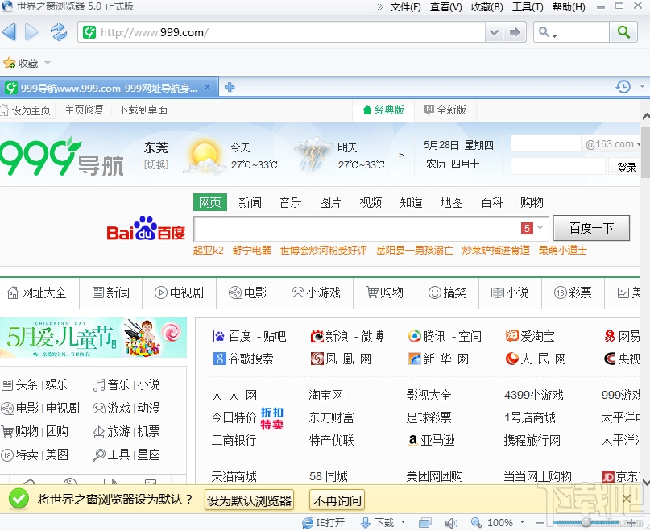The width and height of the screenshot is (650, 531).
Task: Expand the 下载 dropdown arrow in the status bar
Action: (x=403, y=522)
